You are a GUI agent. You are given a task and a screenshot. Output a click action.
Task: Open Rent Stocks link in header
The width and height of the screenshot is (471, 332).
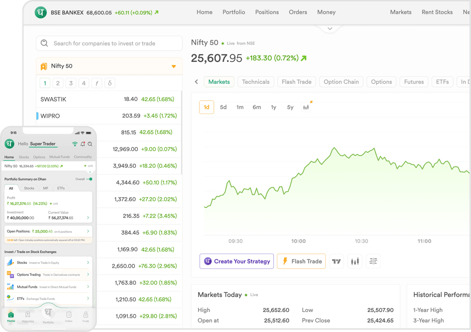pyautogui.click(x=437, y=12)
